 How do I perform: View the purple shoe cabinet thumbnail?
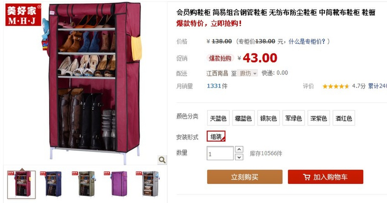point(117,184)
